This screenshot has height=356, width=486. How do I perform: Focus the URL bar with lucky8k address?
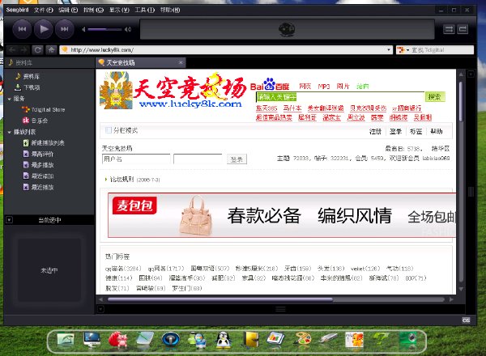[226, 50]
